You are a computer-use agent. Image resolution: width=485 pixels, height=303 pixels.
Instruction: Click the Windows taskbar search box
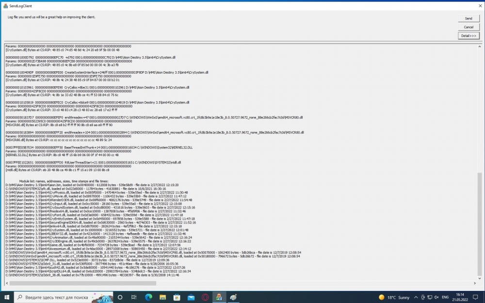[x=53, y=297]
